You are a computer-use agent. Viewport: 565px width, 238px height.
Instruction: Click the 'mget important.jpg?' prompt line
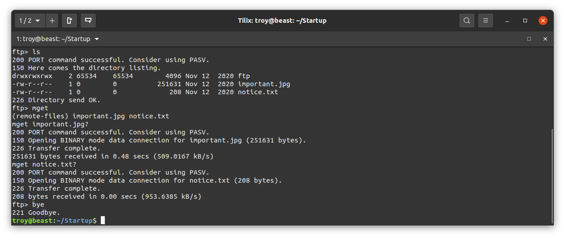(50, 124)
